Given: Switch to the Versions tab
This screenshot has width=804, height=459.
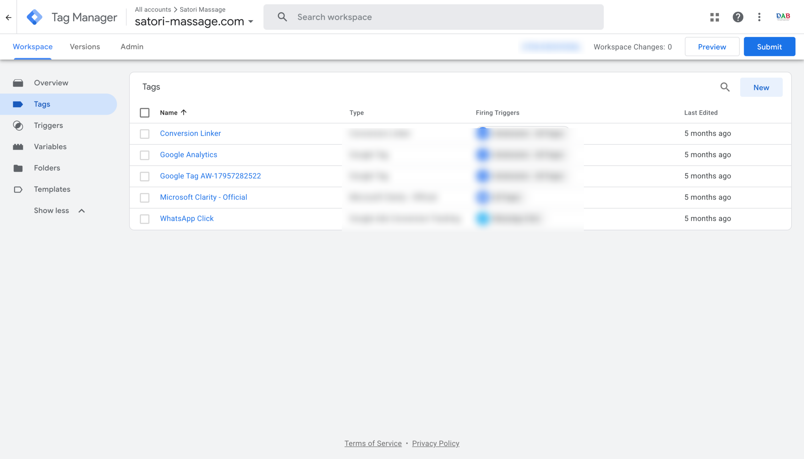Looking at the screenshot, I should 85,47.
